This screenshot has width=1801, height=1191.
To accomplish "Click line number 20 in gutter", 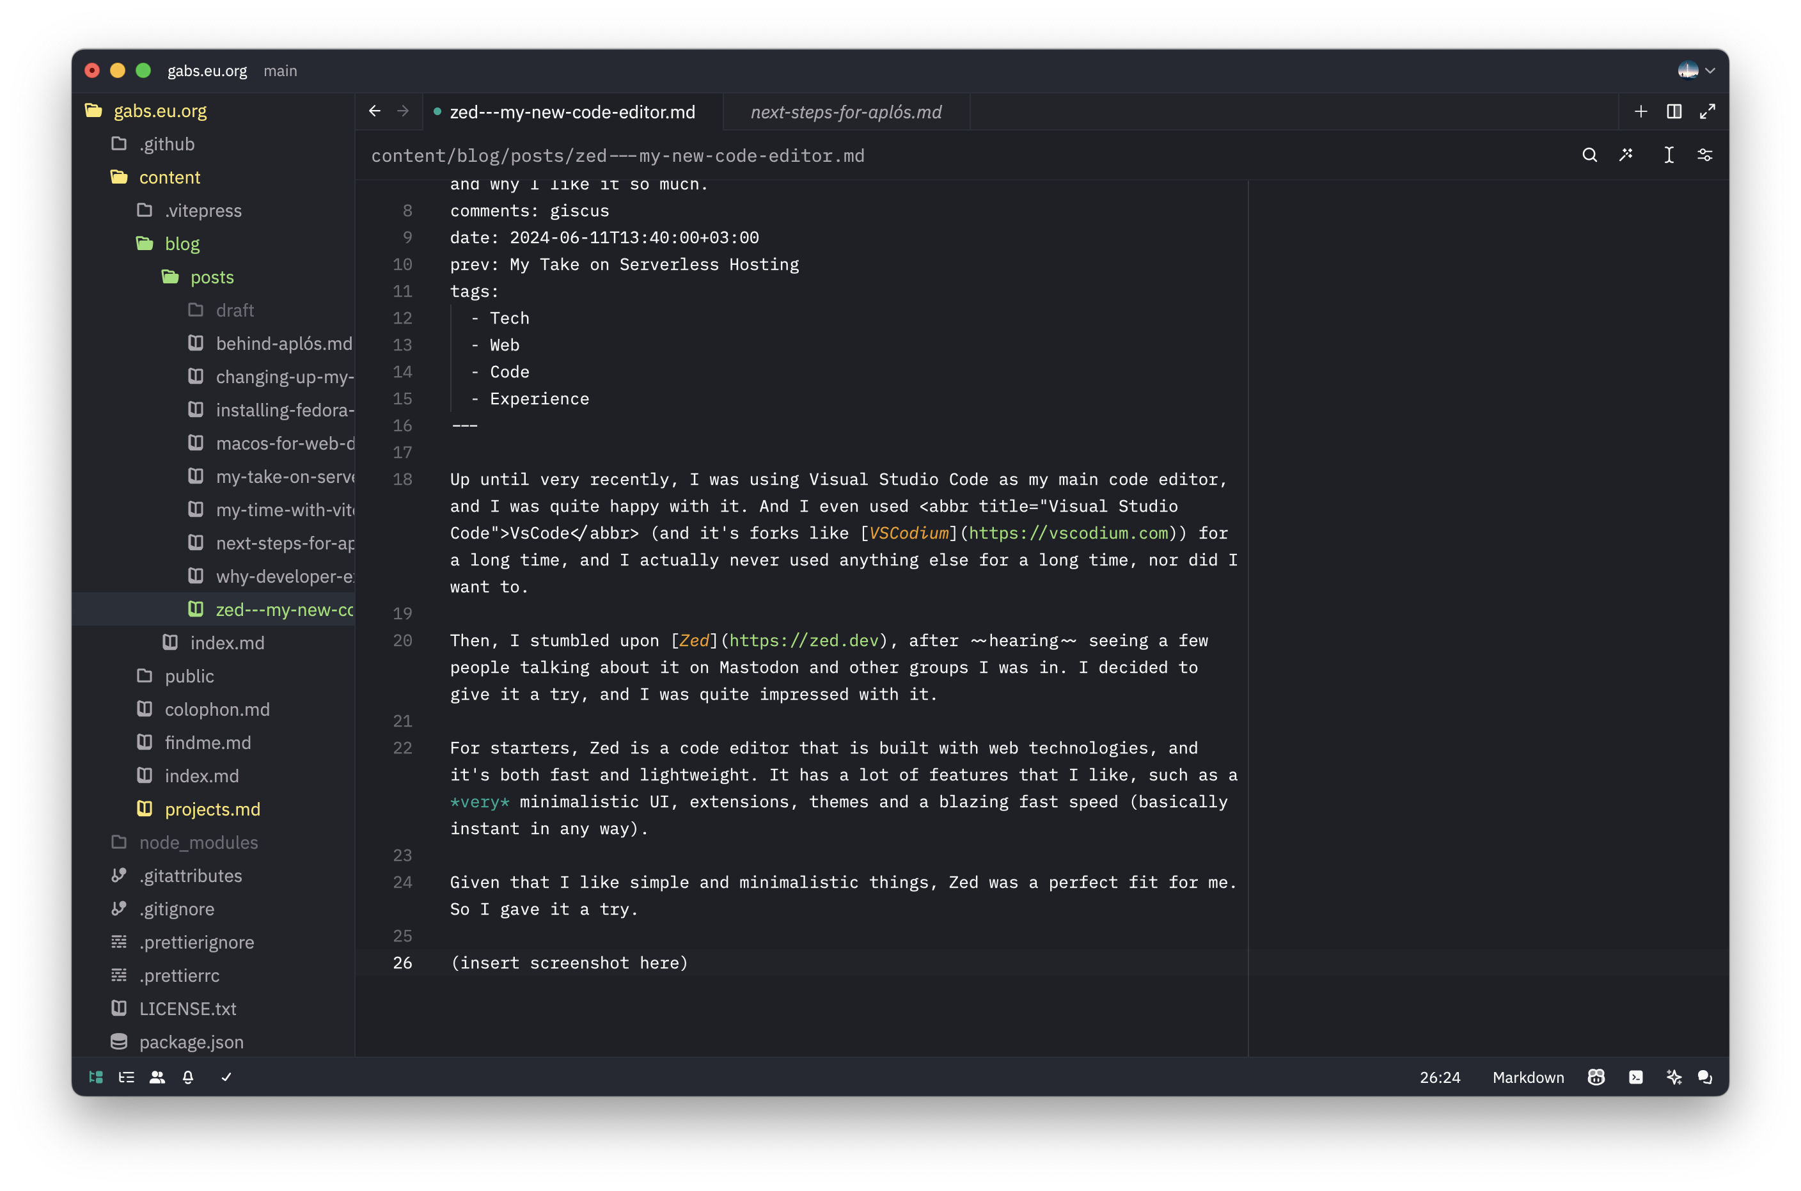I will 402,640.
